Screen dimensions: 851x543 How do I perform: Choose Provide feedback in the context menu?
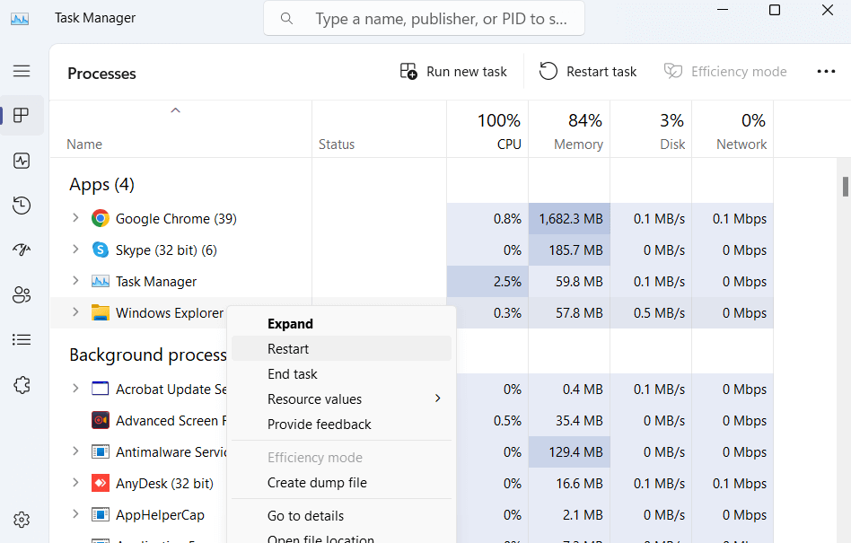pos(341,425)
